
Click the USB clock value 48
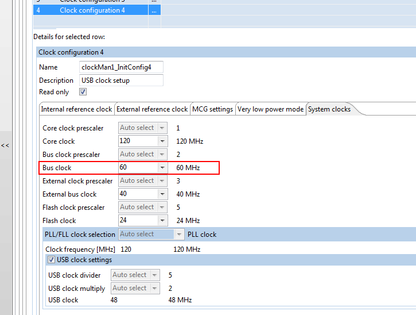[114, 300]
